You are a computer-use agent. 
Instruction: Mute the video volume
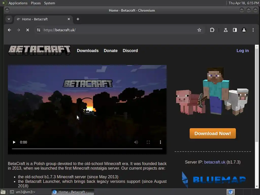pos(136,142)
